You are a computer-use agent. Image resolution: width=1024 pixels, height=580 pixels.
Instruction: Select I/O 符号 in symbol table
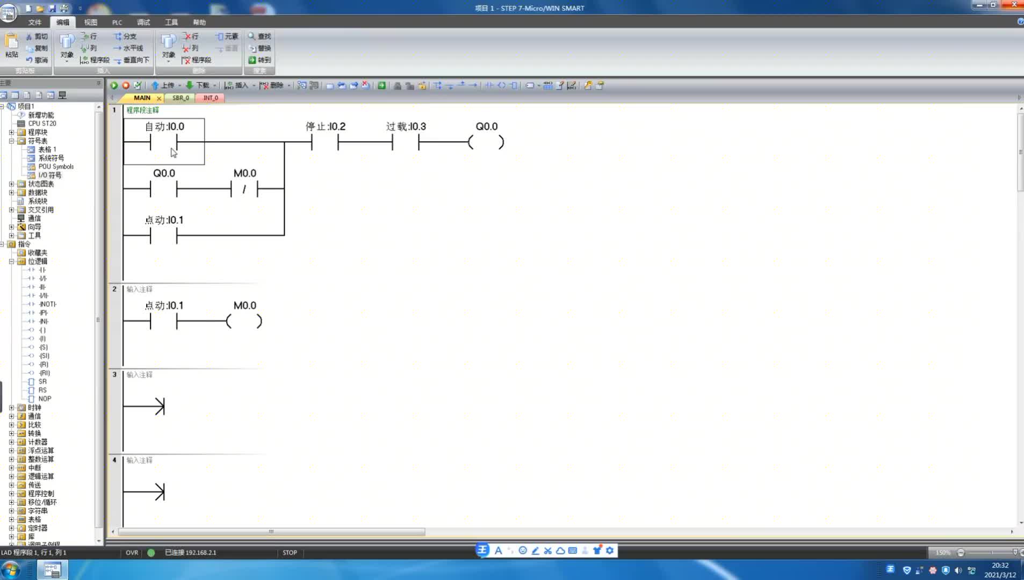pos(49,175)
